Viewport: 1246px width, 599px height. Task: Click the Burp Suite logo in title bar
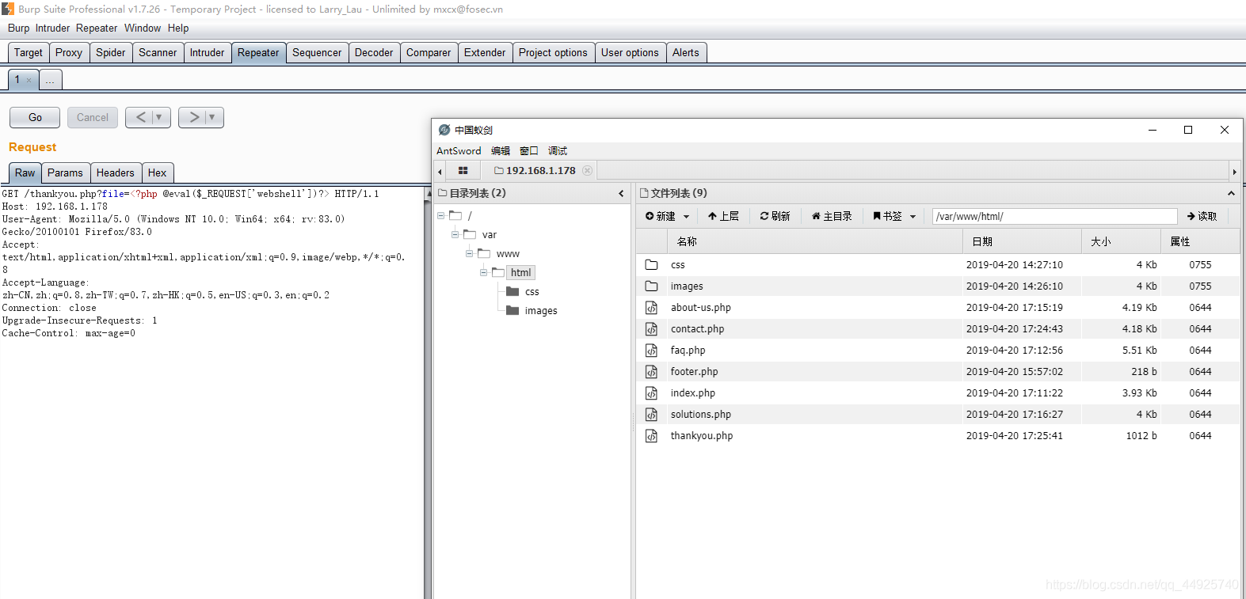click(8, 9)
